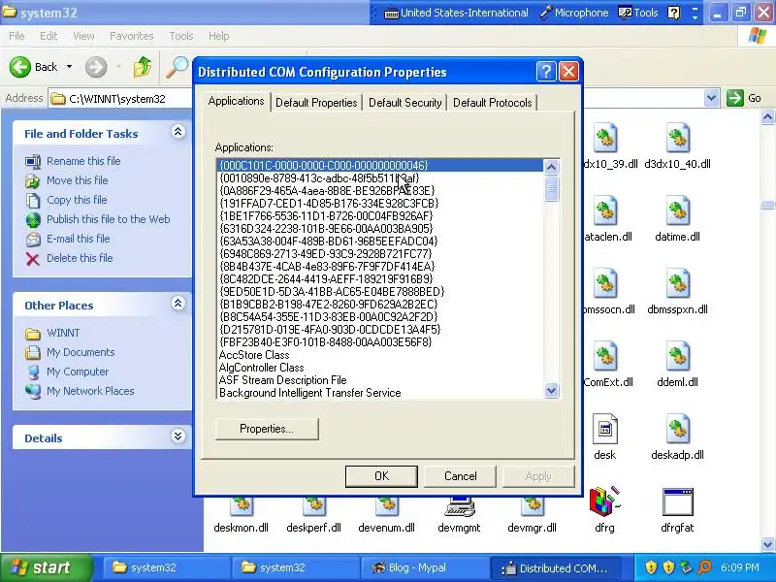Switch to the Default Properties tab
Viewport: 776px width, 582px height.
pyautogui.click(x=316, y=103)
